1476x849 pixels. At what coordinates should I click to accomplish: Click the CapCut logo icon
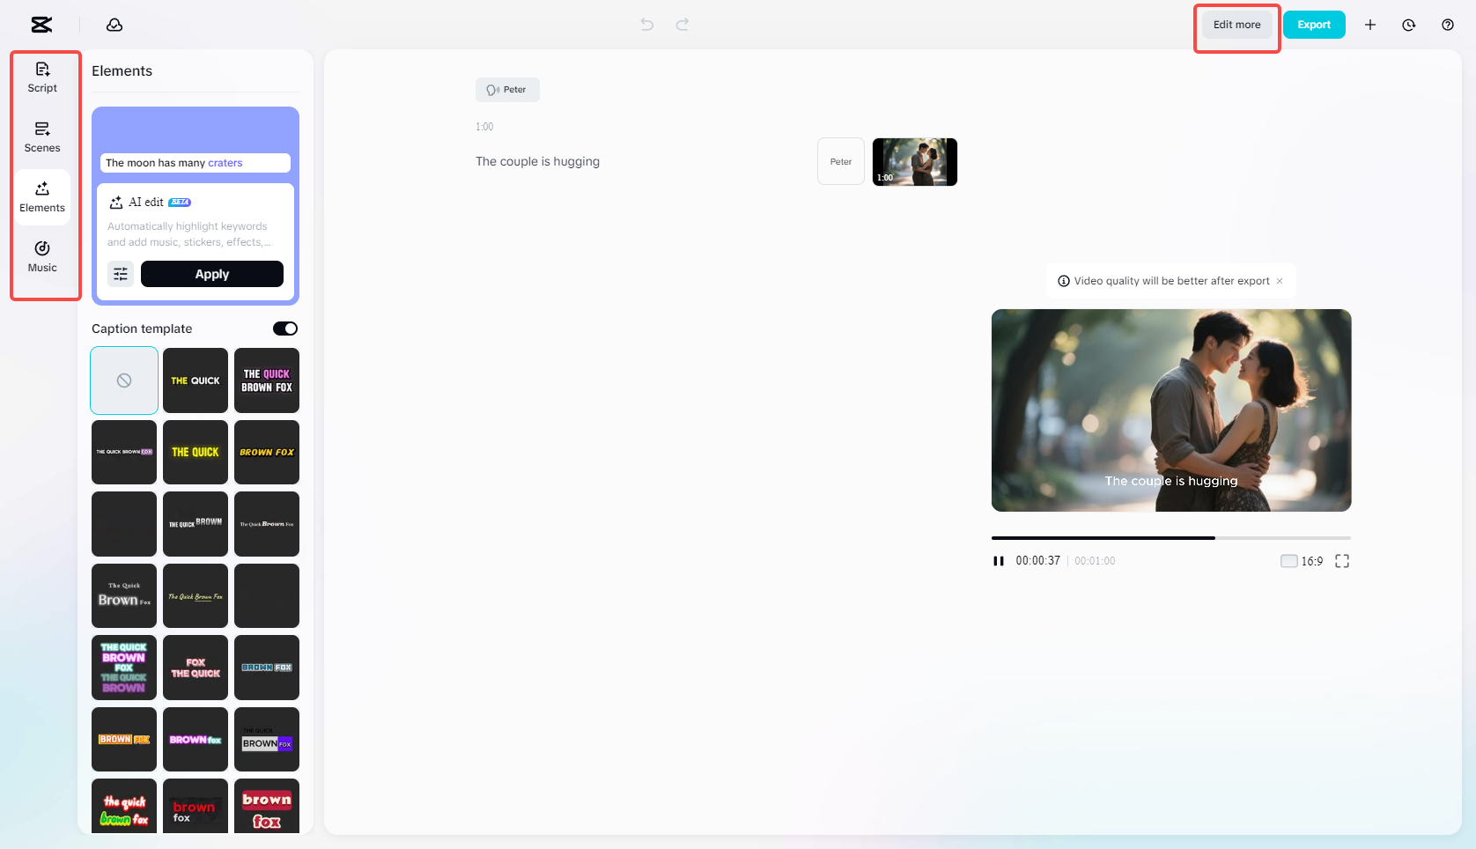point(41,25)
